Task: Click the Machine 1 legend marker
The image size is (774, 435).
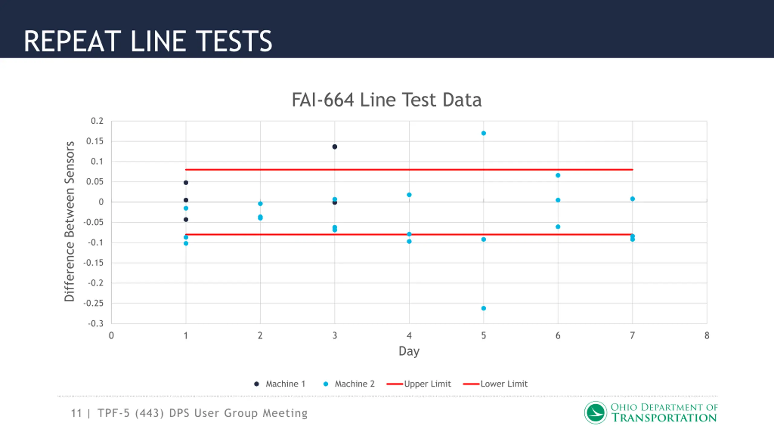Action: [x=256, y=384]
